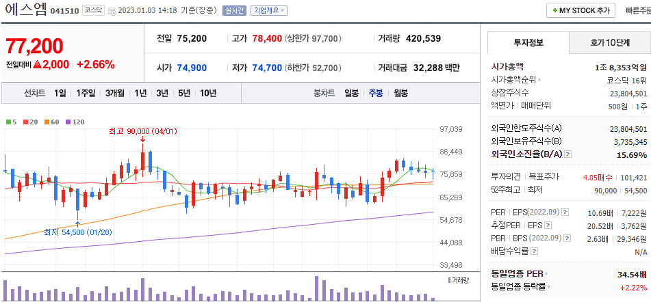Click the +2.66% change rate
This screenshot has height=302, width=651.
tap(96, 65)
